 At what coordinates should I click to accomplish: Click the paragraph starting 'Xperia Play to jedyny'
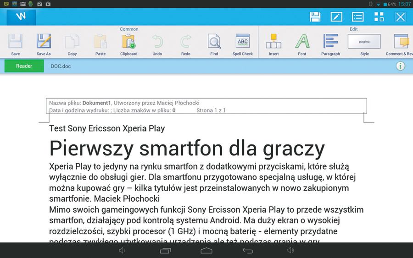point(202,182)
